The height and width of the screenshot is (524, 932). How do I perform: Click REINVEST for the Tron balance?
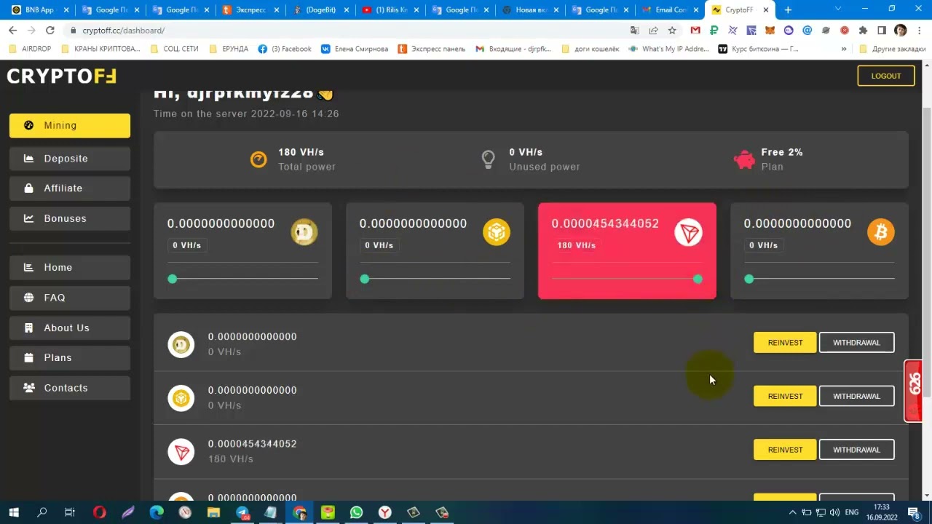pos(785,450)
